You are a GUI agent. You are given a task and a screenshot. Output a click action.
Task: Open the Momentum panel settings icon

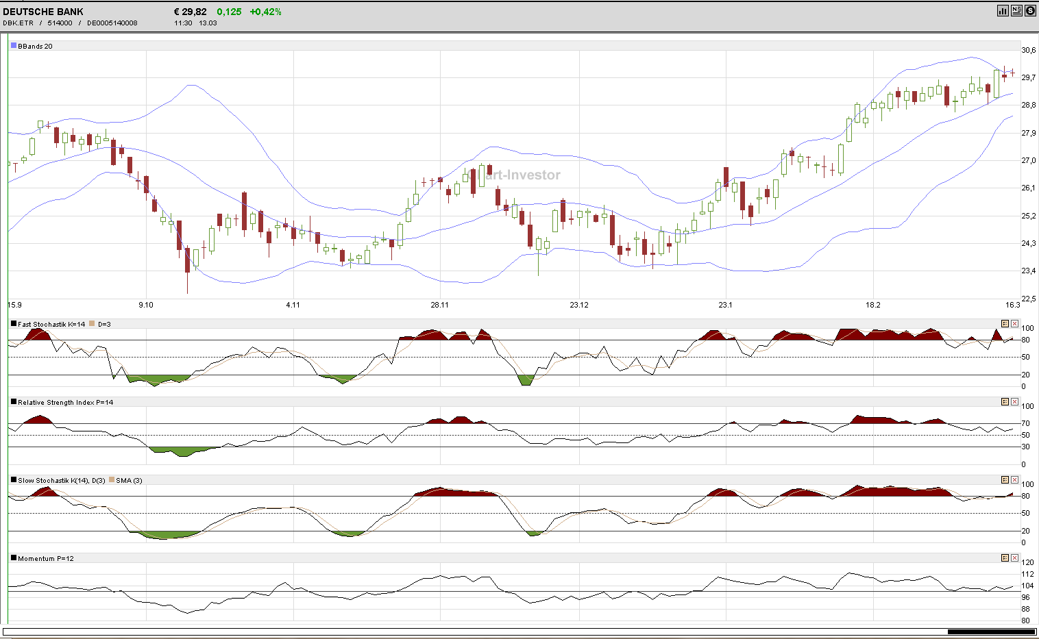tap(1005, 558)
